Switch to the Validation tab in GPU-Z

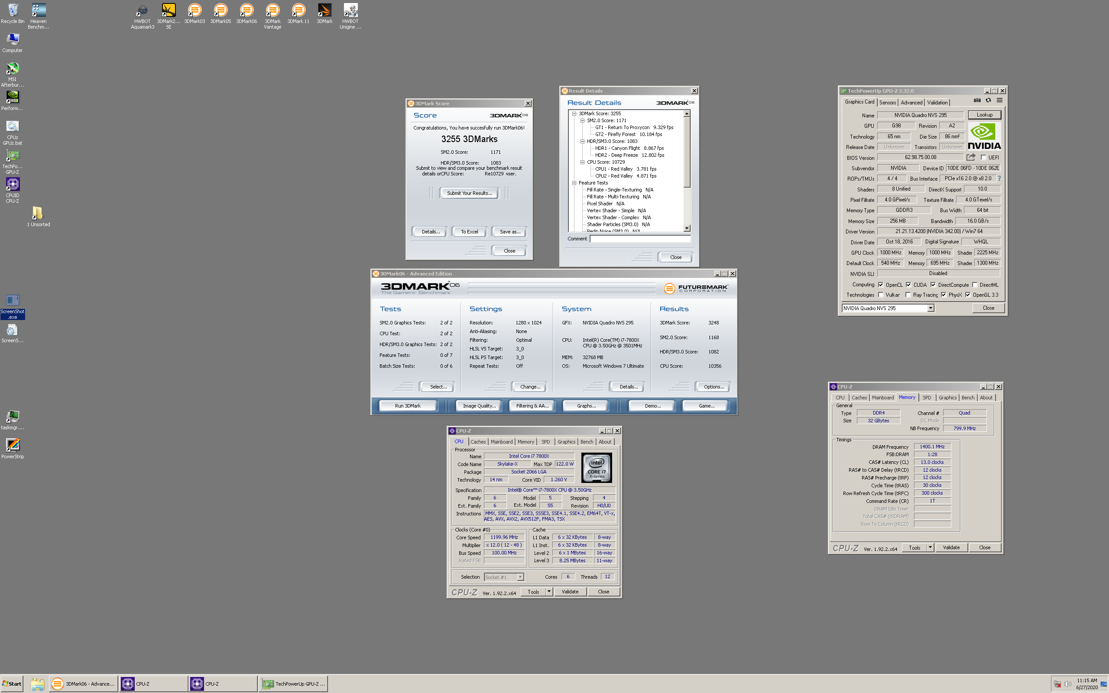pyautogui.click(x=937, y=103)
